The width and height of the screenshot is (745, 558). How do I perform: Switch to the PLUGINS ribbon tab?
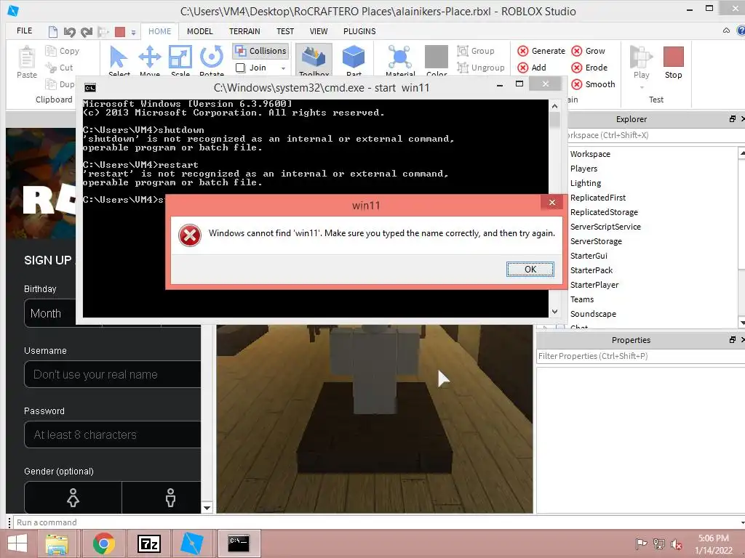[359, 31]
